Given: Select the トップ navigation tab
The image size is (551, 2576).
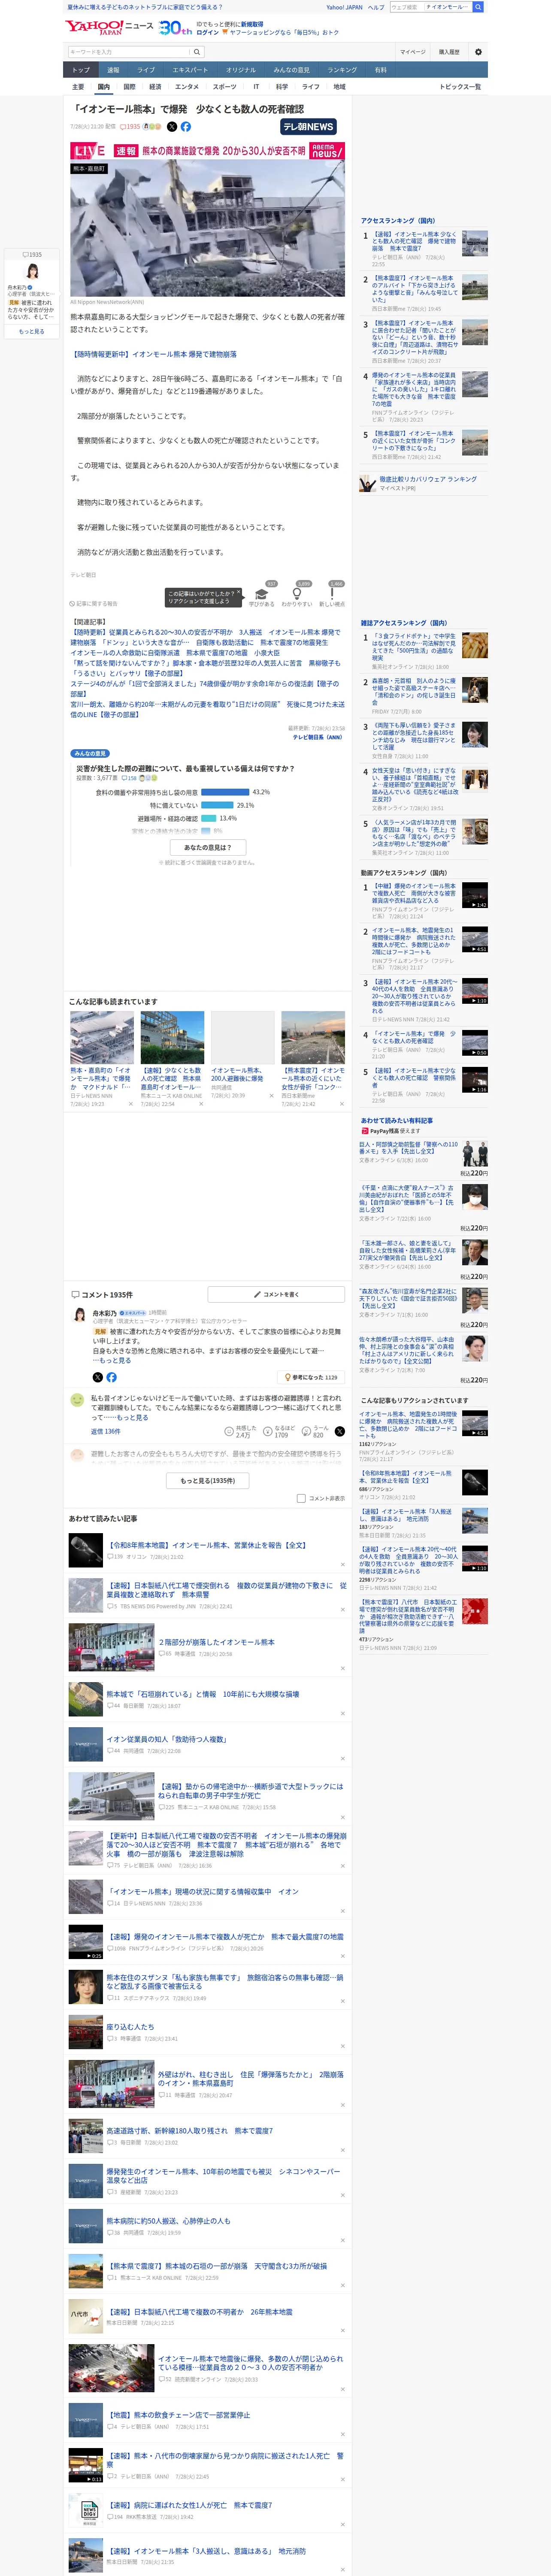Looking at the screenshot, I should 81,70.
